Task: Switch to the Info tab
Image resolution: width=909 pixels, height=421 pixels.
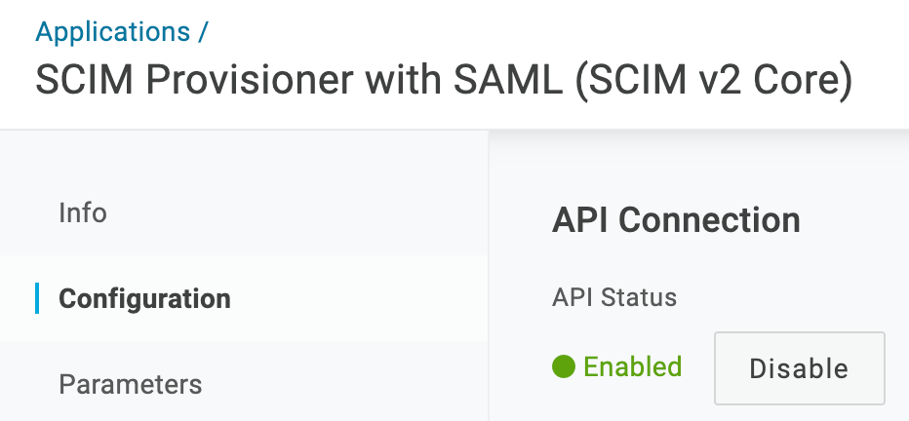Action: [83, 212]
